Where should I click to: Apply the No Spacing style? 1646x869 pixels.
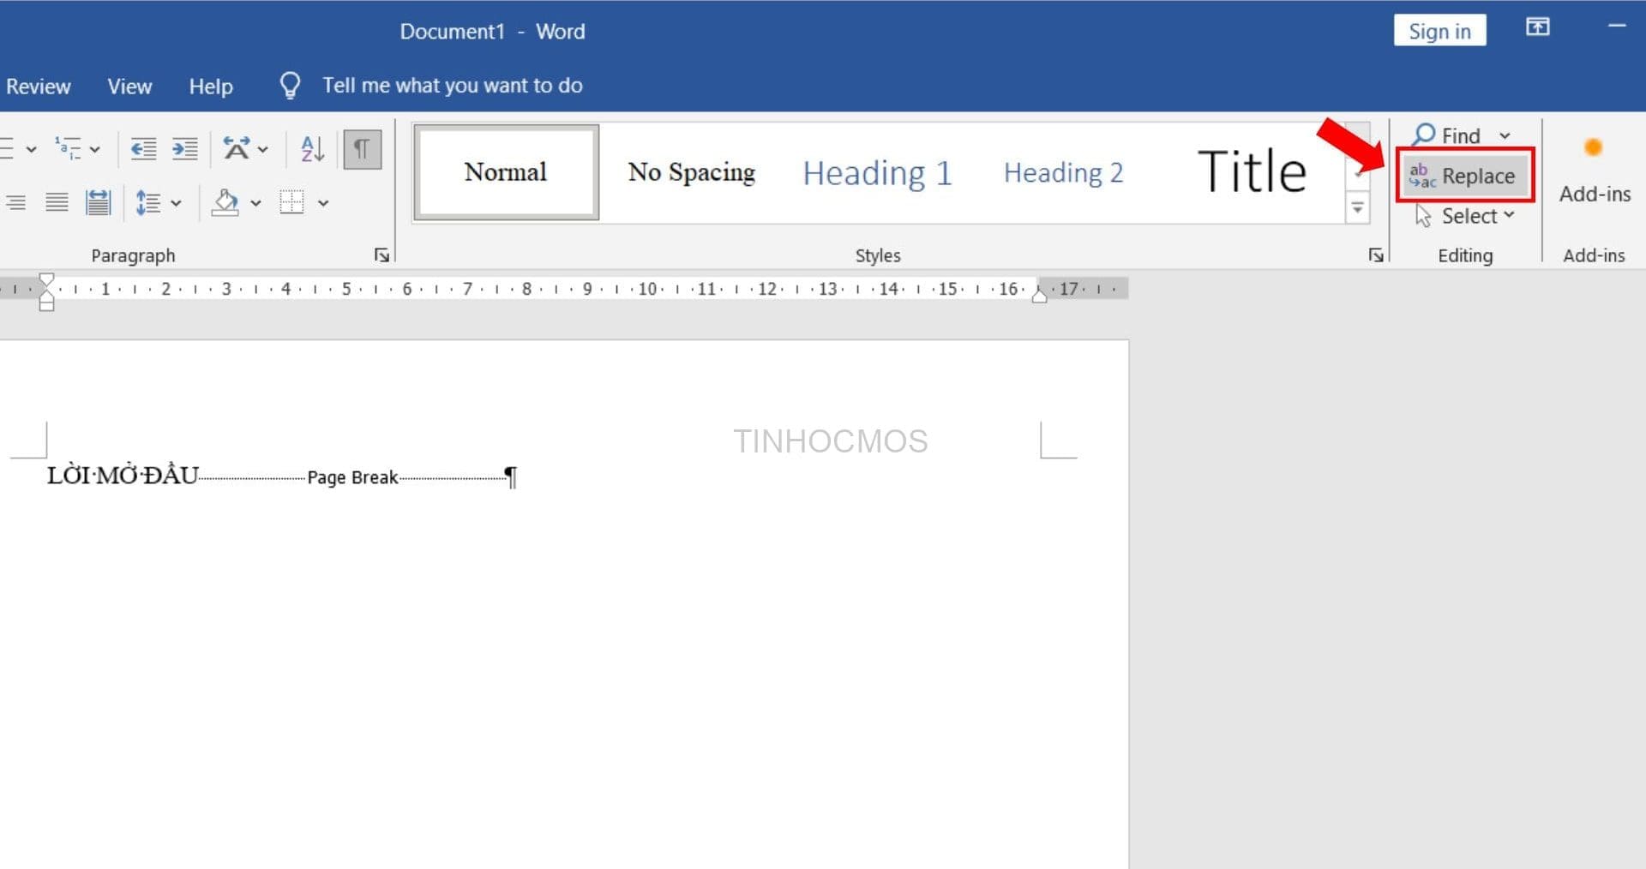pos(692,172)
